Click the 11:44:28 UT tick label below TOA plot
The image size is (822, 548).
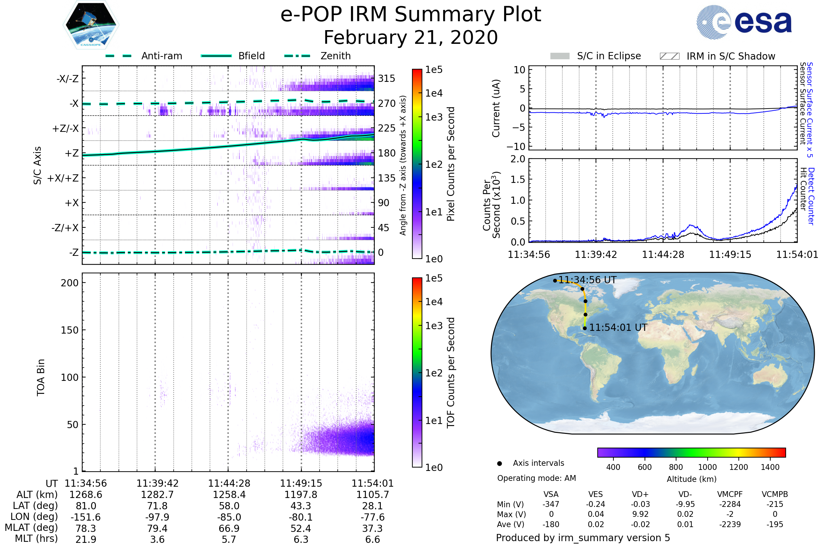pyautogui.click(x=229, y=483)
